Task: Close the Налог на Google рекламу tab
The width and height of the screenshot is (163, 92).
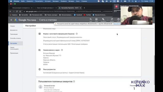Action: [56, 8]
